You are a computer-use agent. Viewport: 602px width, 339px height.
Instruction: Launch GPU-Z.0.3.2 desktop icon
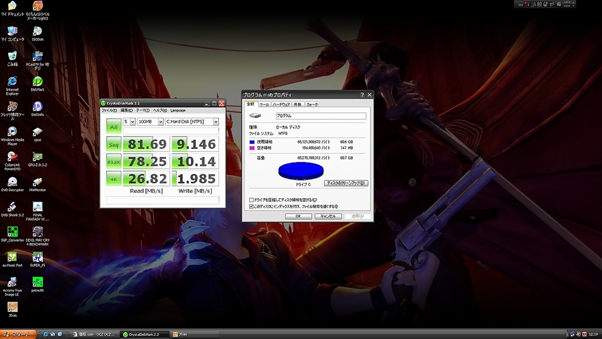pyautogui.click(x=38, y=159)
